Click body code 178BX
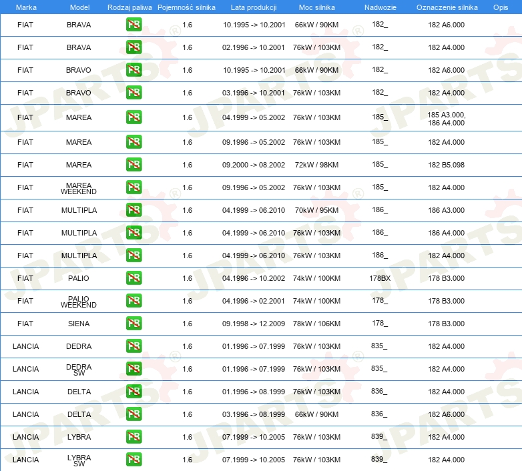This screenshot has height=471, width=522. click(380, 278)
